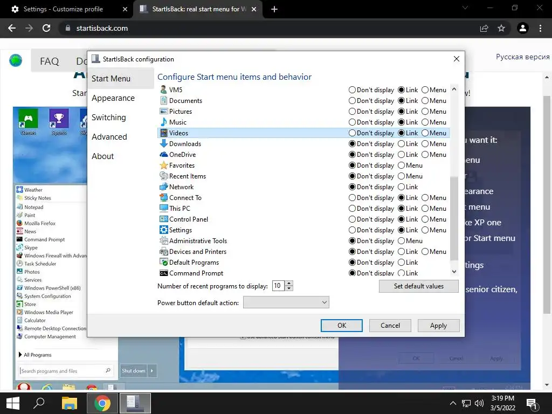The height and width of the screenshot is (414, 552).
Task: Switch to the Switching section
Action: (120, 117)
